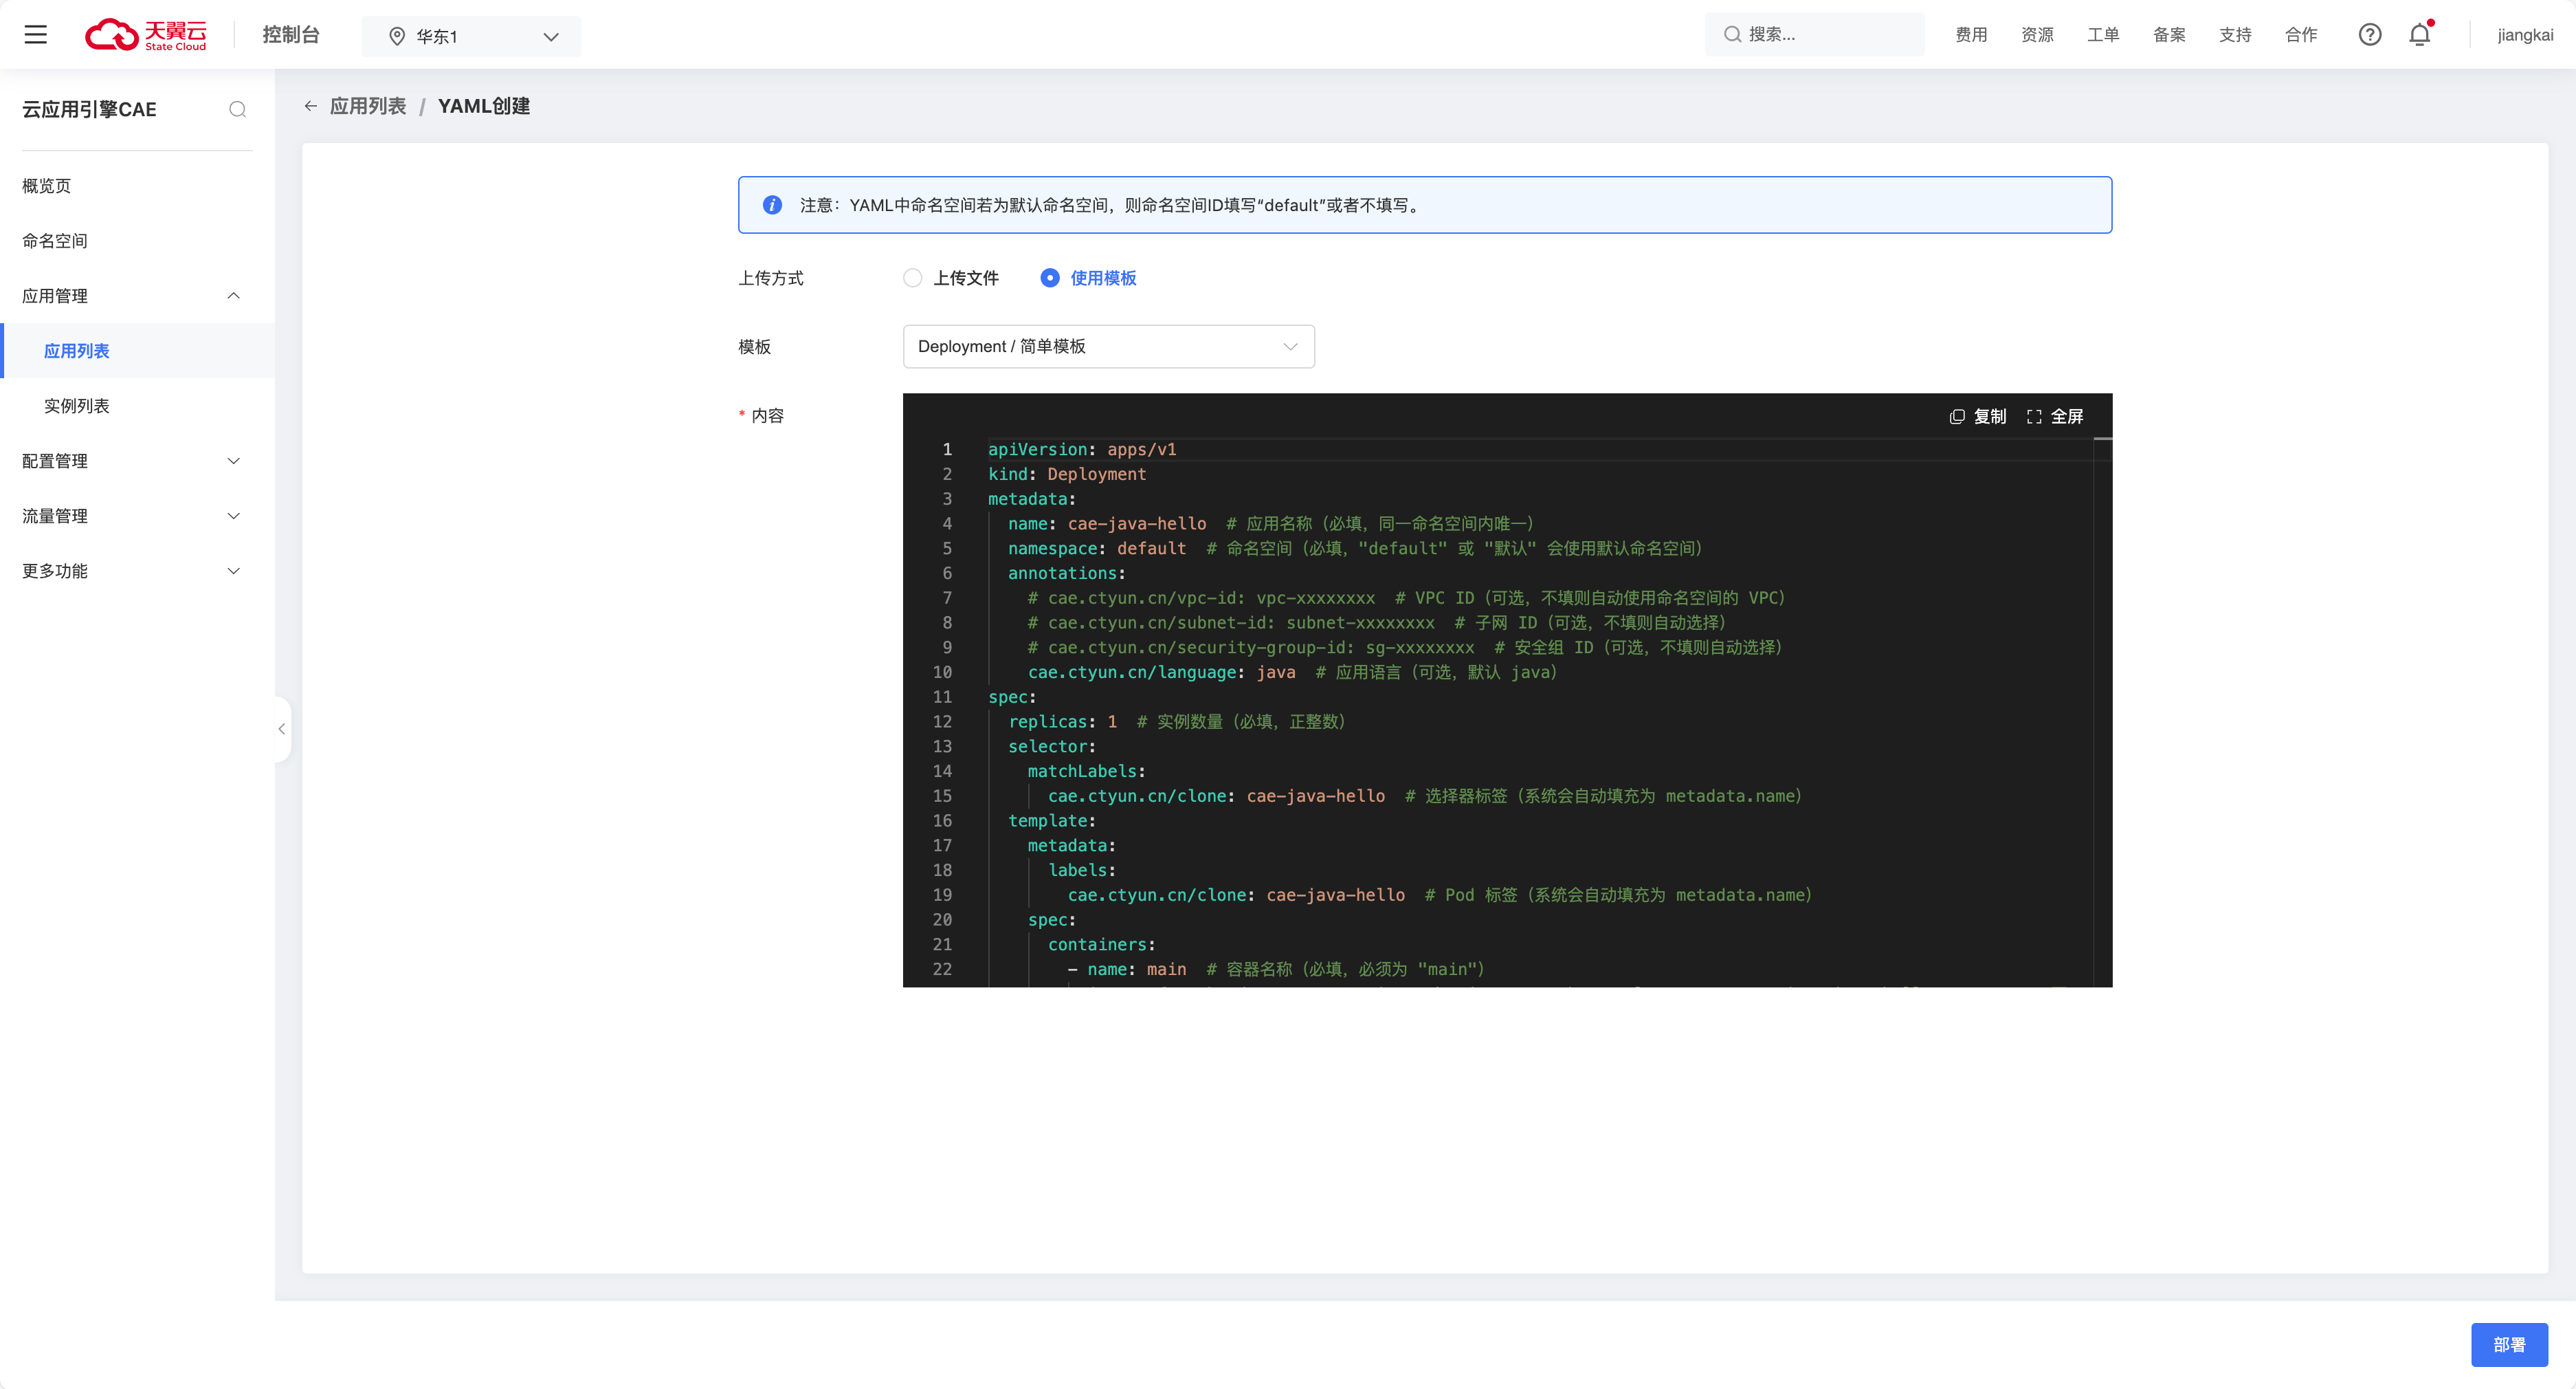This screenshot has width=2576, height=1389.
Task: Open the 费用 top navigation link
Action: (x=1971, y=35)
